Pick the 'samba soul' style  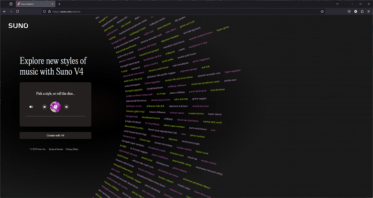point(230,80)
